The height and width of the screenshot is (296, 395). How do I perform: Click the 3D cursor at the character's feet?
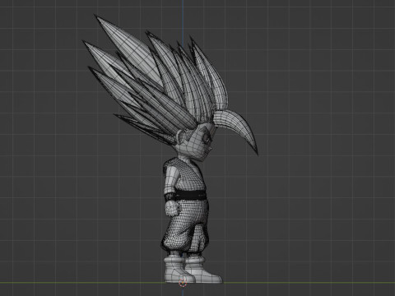182,283
